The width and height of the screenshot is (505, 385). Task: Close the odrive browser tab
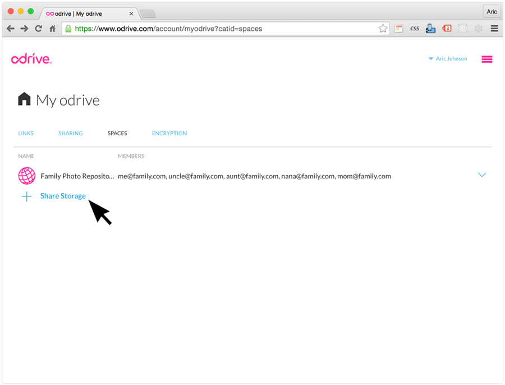coord(131,13)
